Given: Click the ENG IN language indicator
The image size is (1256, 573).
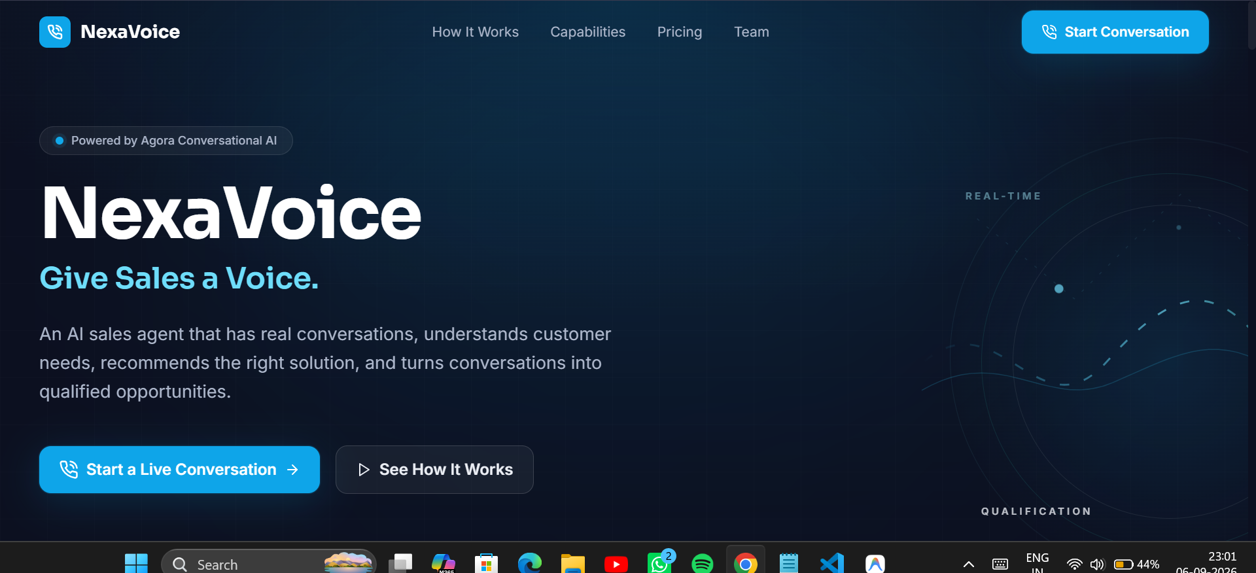Looking at the screenshot, I should (x=1038, y=563).
